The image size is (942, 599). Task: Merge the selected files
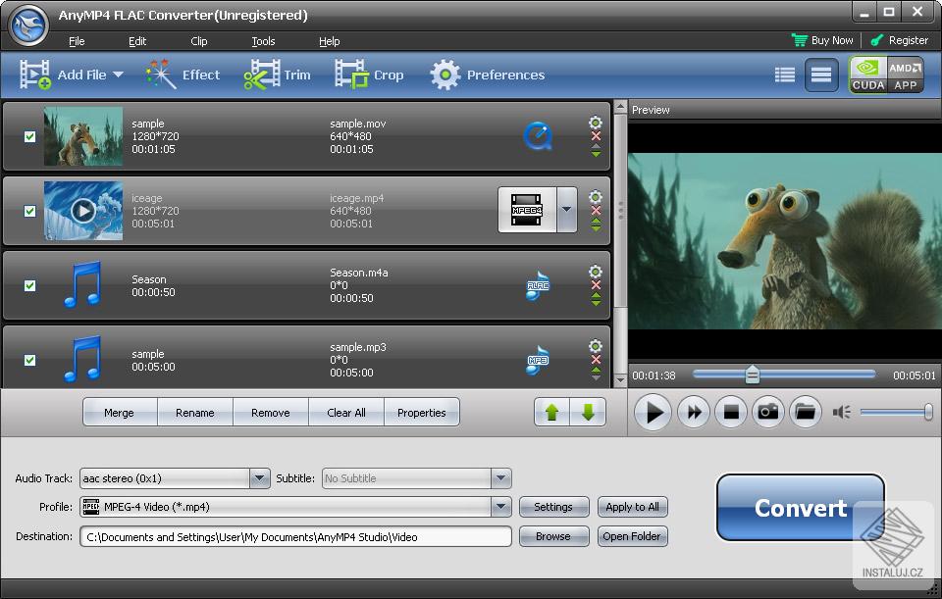click(120, 412)
